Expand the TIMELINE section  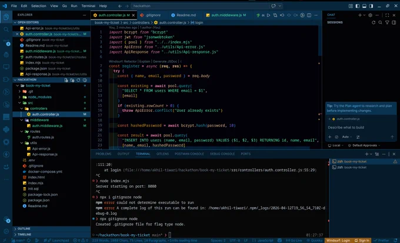pyautogui.click(x=24, y=234)
